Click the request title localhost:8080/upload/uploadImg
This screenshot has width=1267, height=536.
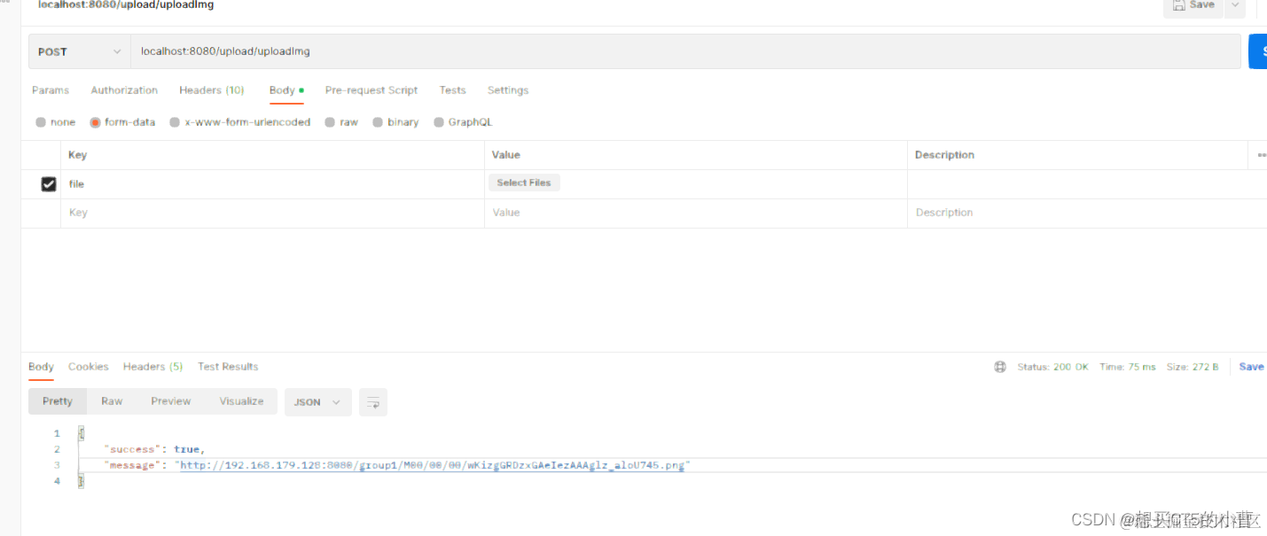pyautogui.click(x=126, y=5)
